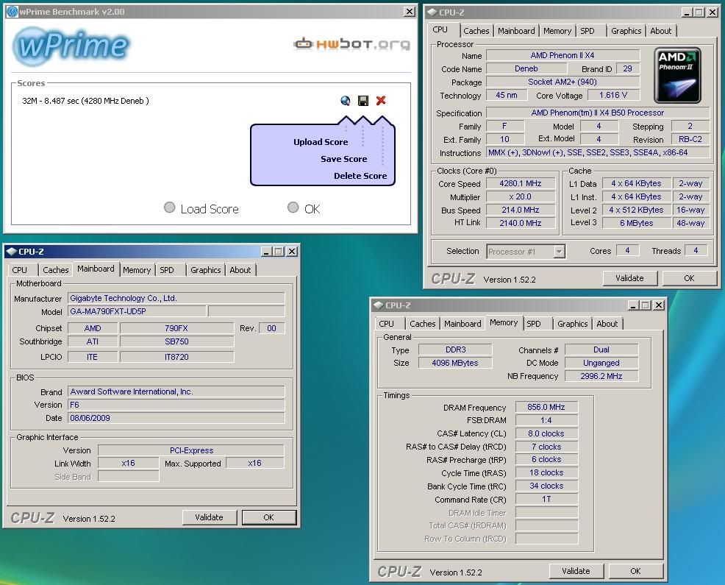Screen dimensions: 725x585
Task: Click the CPU-Z title icon in the CPU window
Action: [432, 13]
